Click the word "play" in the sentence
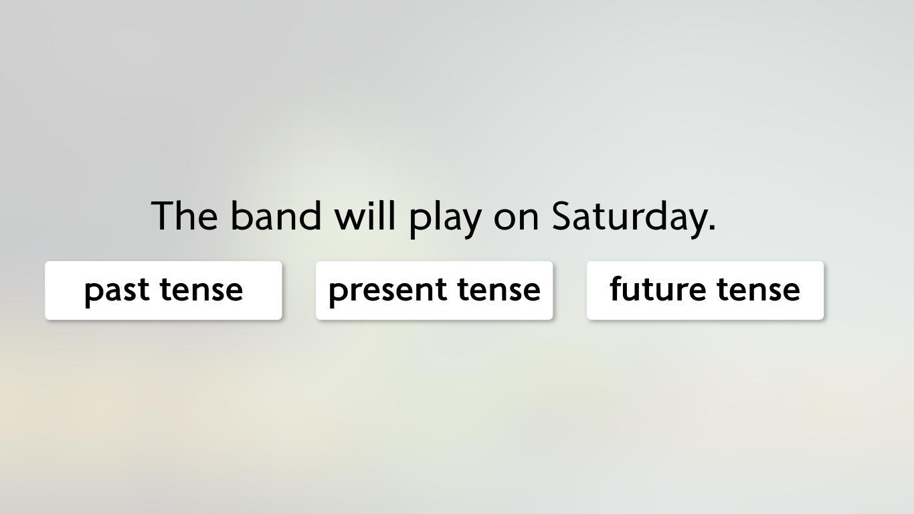 (445, 219)
